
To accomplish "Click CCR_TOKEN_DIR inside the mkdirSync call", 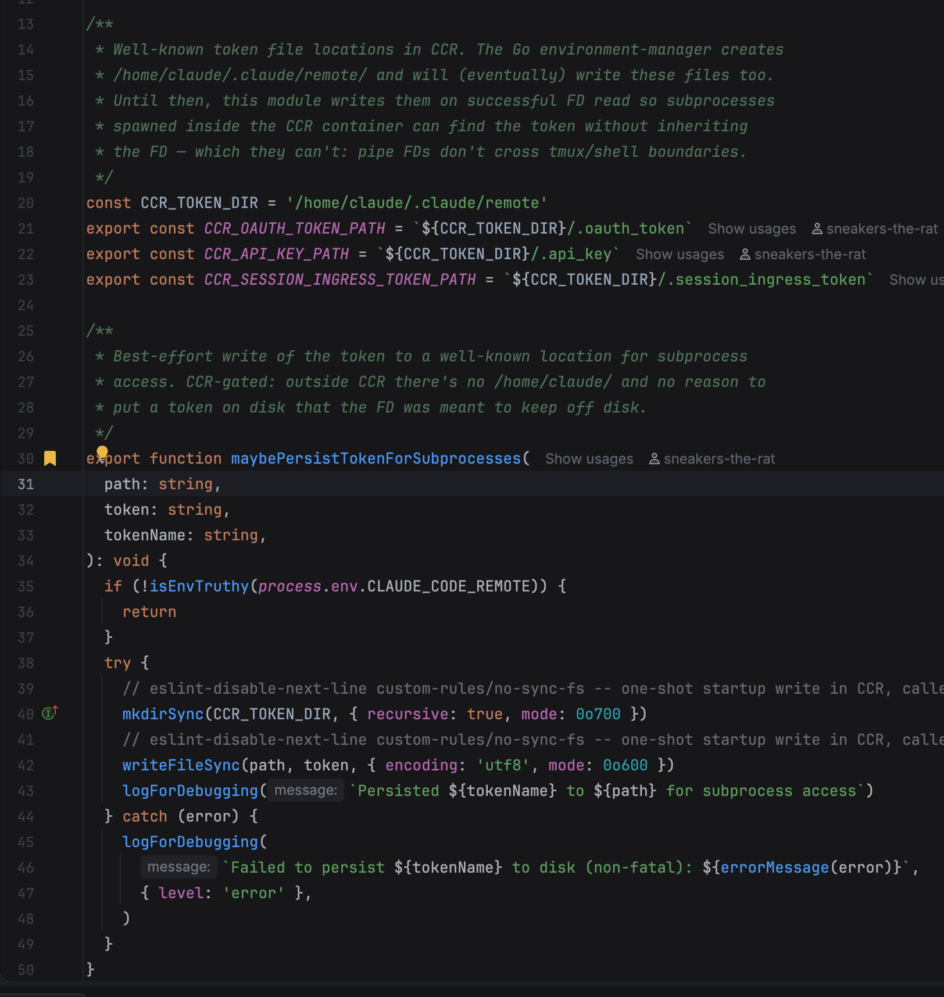I will click(x=272, y=714).
